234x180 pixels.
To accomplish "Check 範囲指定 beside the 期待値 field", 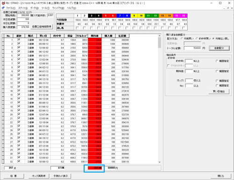I will 217,71.
